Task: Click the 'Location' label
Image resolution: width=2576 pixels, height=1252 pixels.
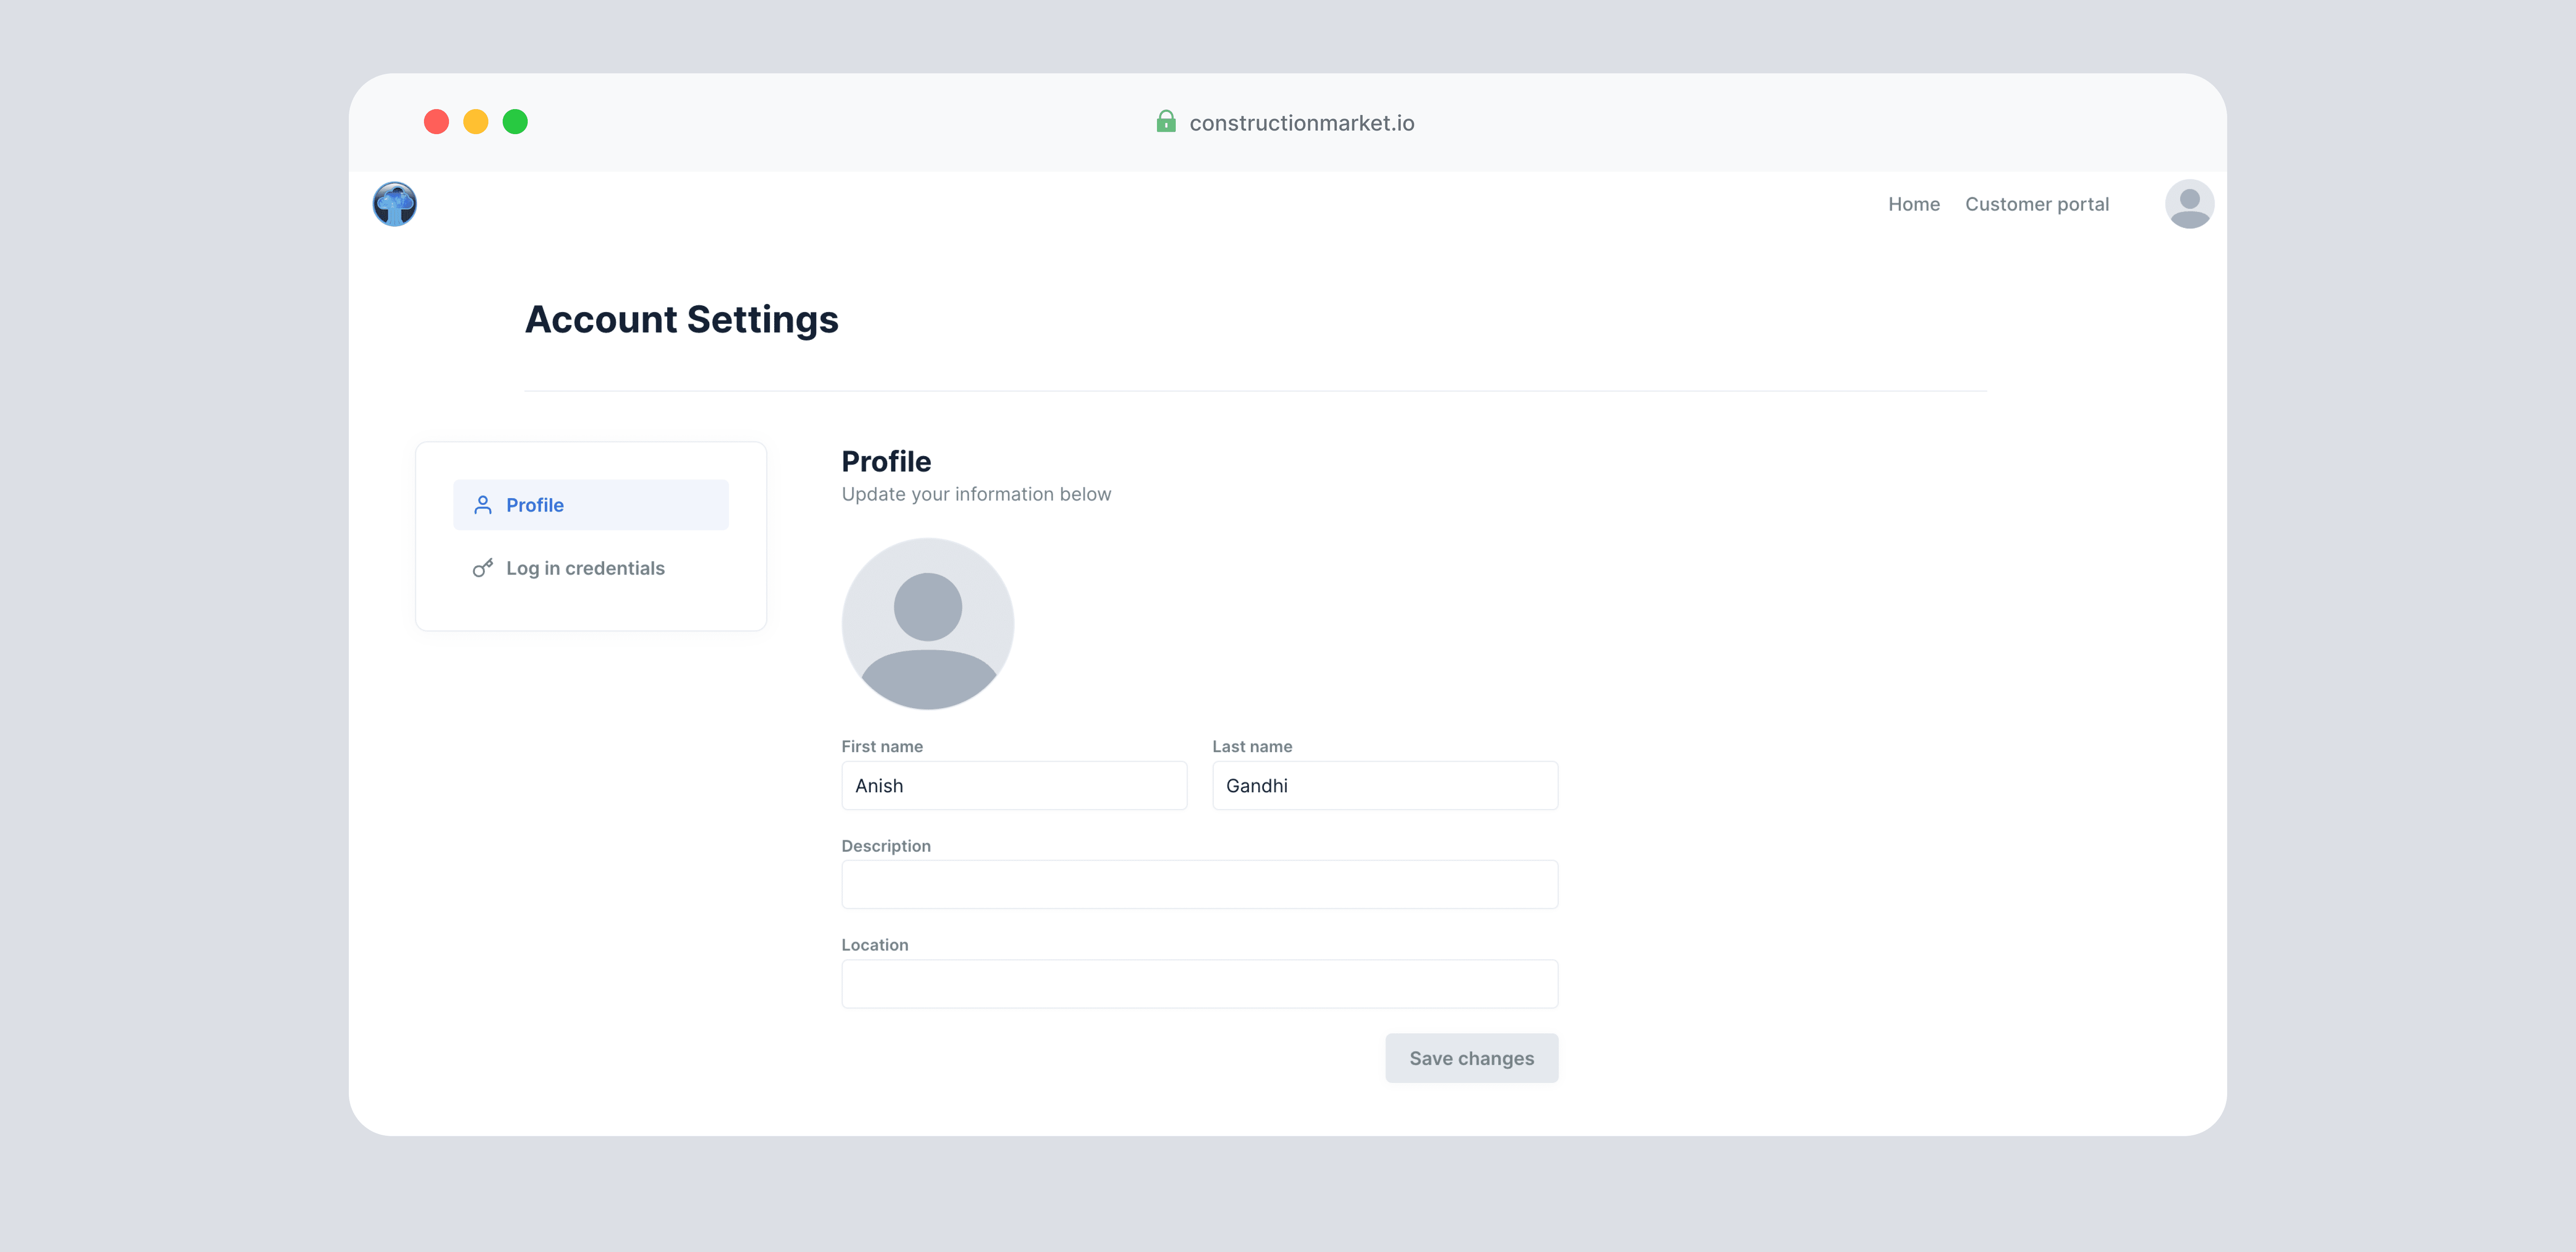Action: [875, 945]
